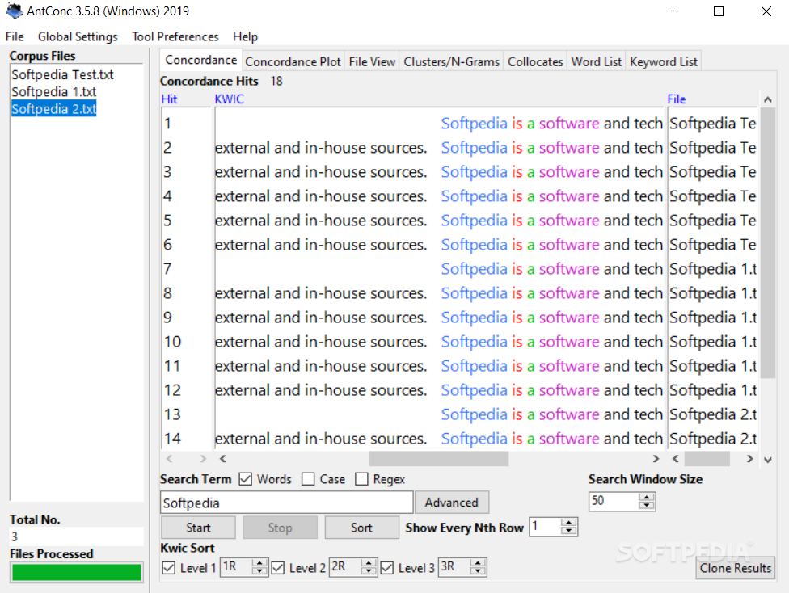Click the Sort button
This screenshot has width=789, height=593.
(x=361, y=528)
